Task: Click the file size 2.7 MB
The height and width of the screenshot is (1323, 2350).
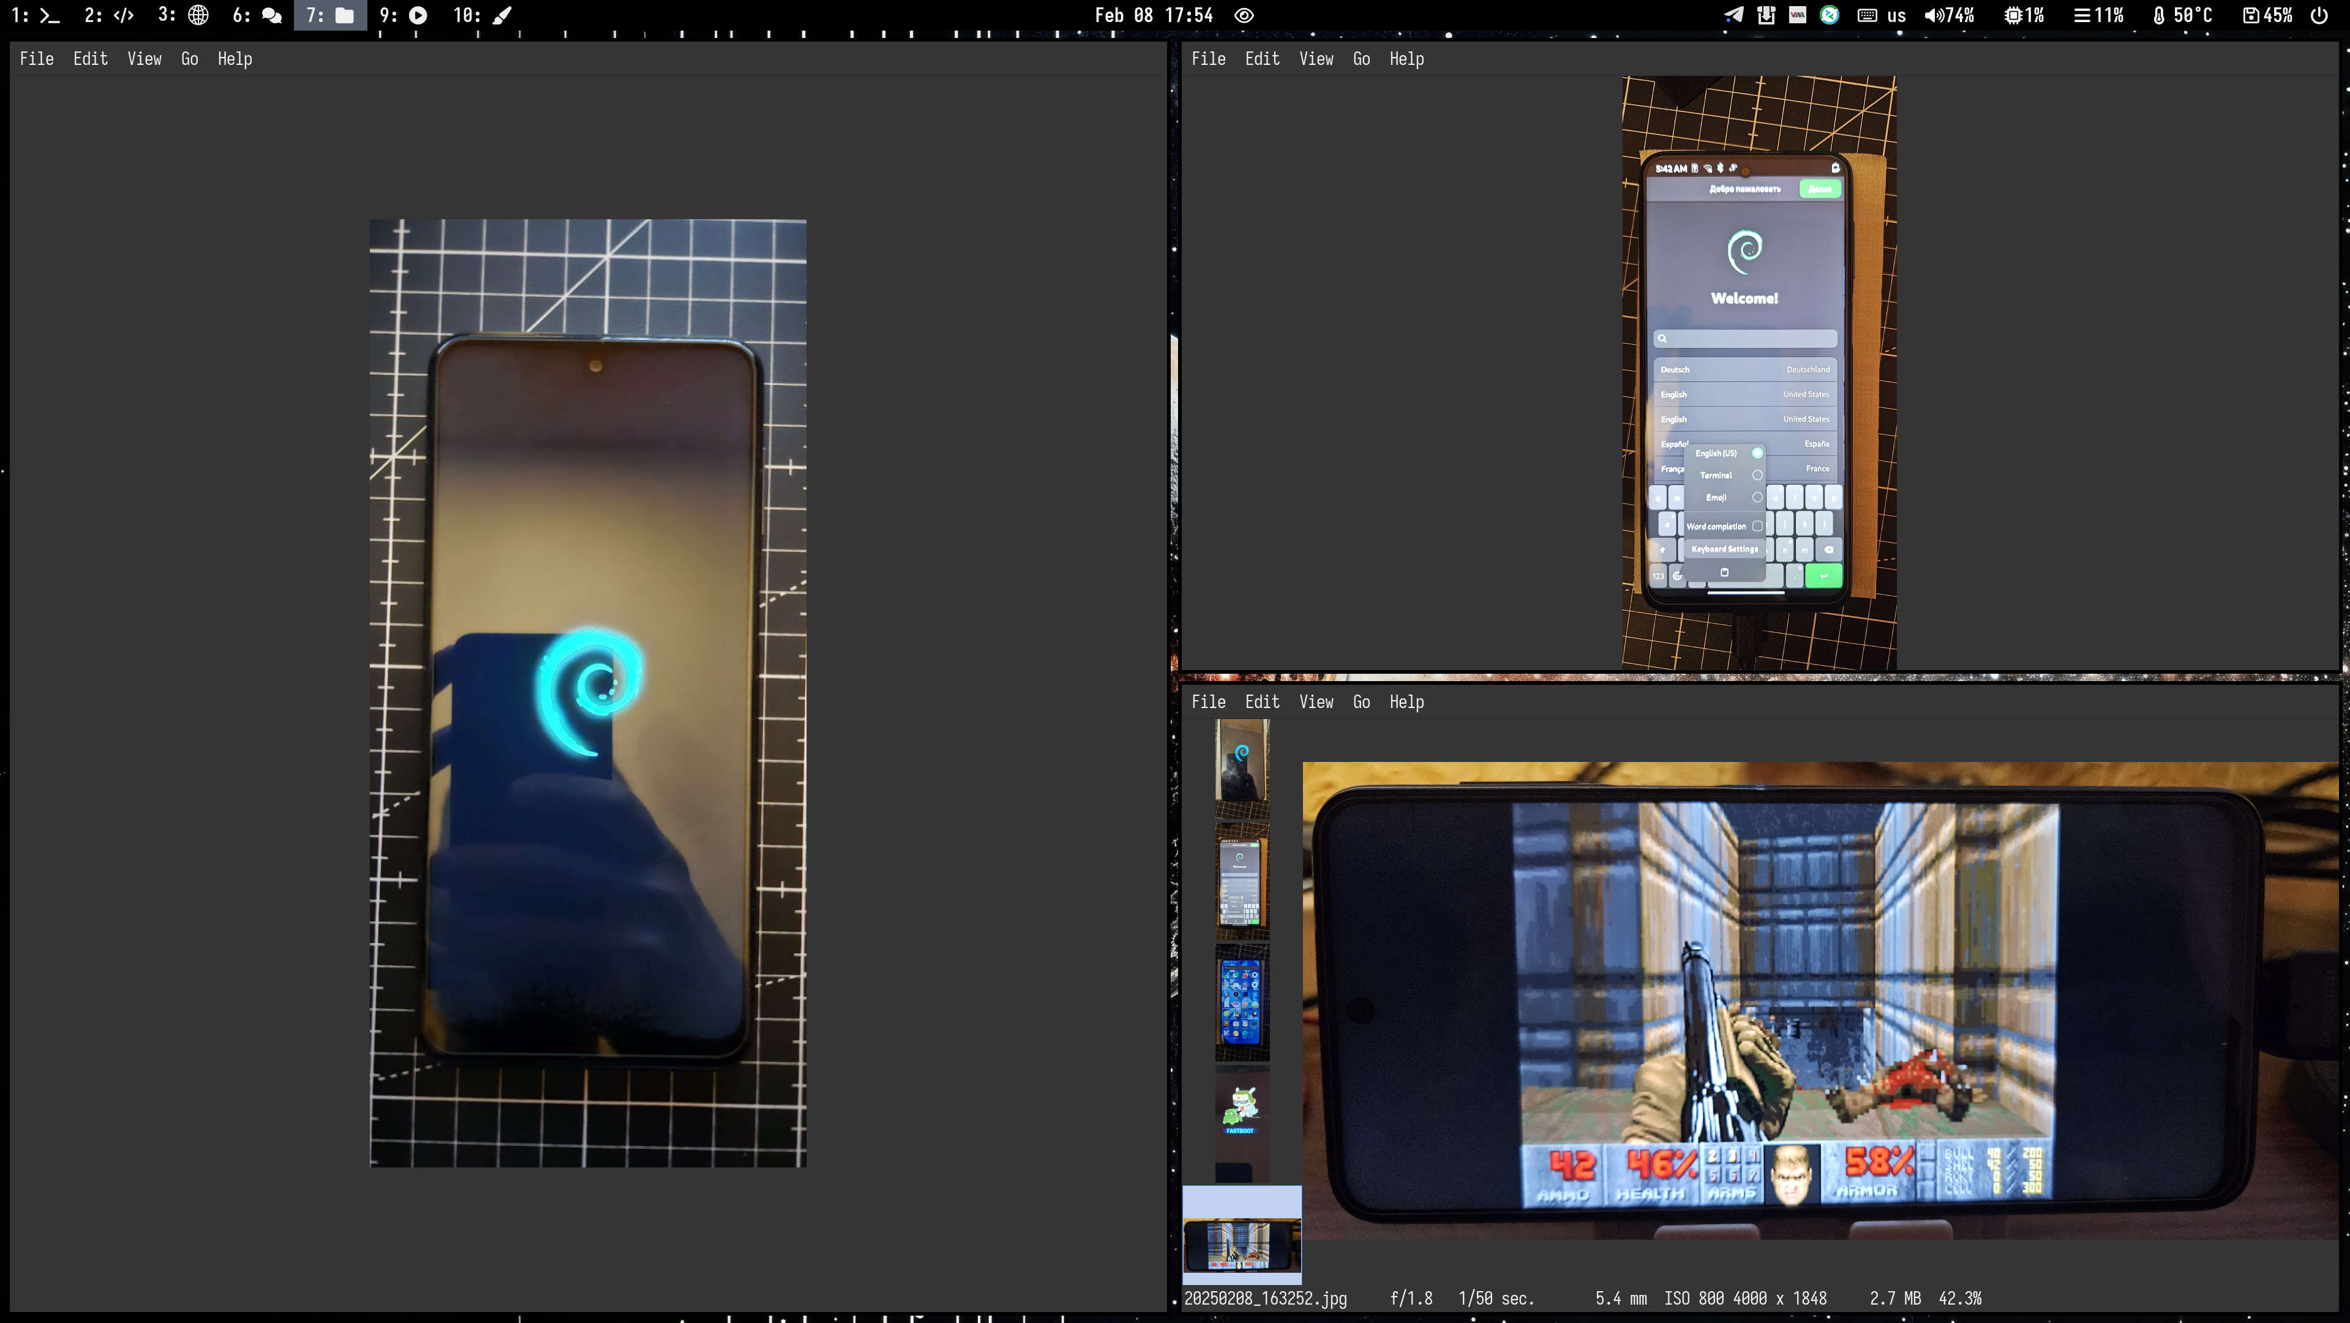Action: pos(1895,1298)
